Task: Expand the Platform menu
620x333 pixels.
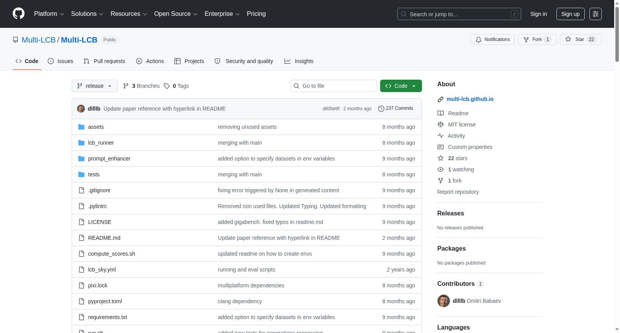Action: 49,14
